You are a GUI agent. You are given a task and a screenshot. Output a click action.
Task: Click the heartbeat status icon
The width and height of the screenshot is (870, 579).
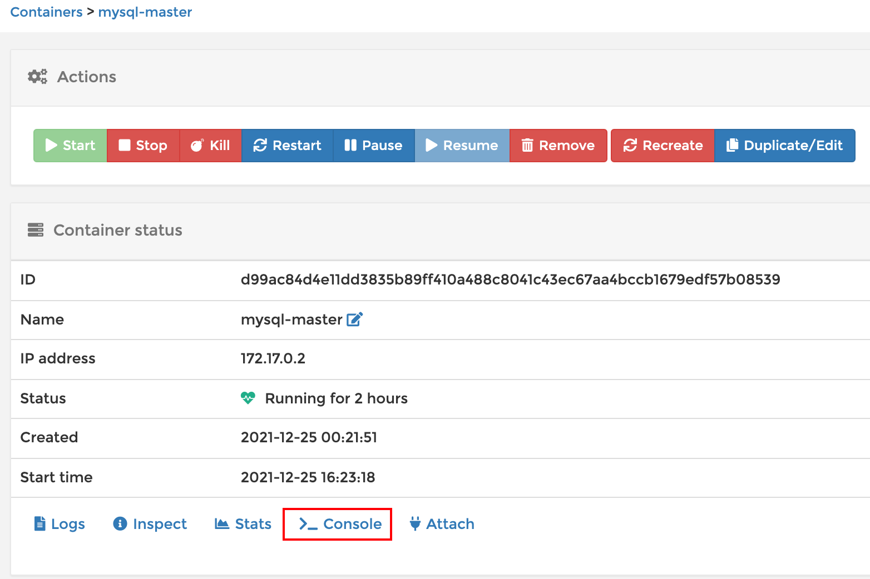pyautogui.click(x=248, y=398)
